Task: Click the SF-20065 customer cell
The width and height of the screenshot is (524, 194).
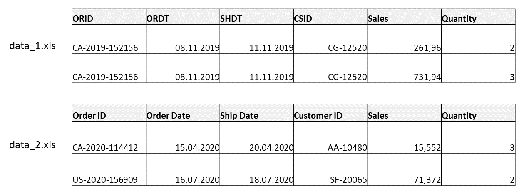Action: coord(330,169)
